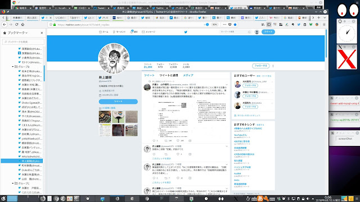Image resolution: width=360 pixels, height=202 pixels.
Task: Click the Twitter bird logo in page header
Action: coord(186,32)
